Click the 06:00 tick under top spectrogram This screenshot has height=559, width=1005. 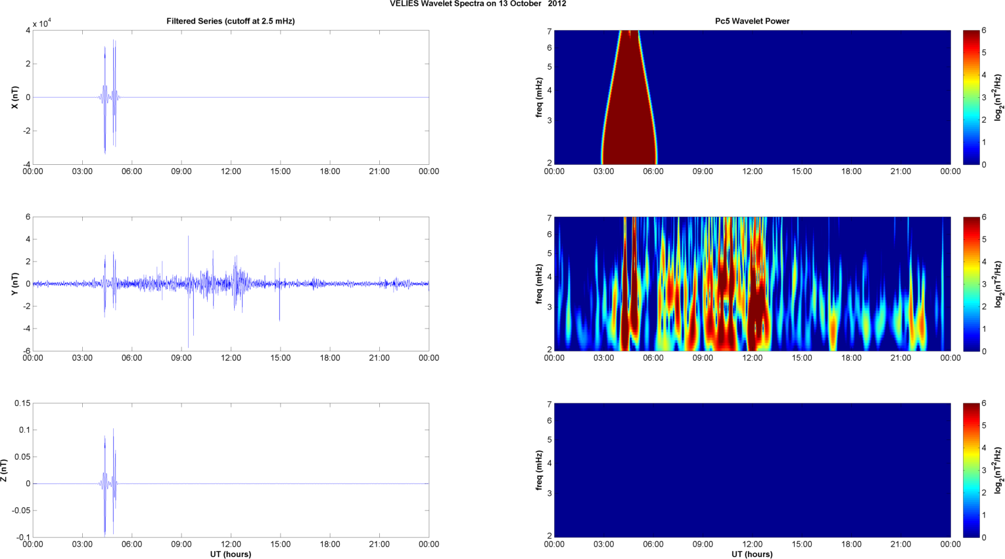coord(653,171)
